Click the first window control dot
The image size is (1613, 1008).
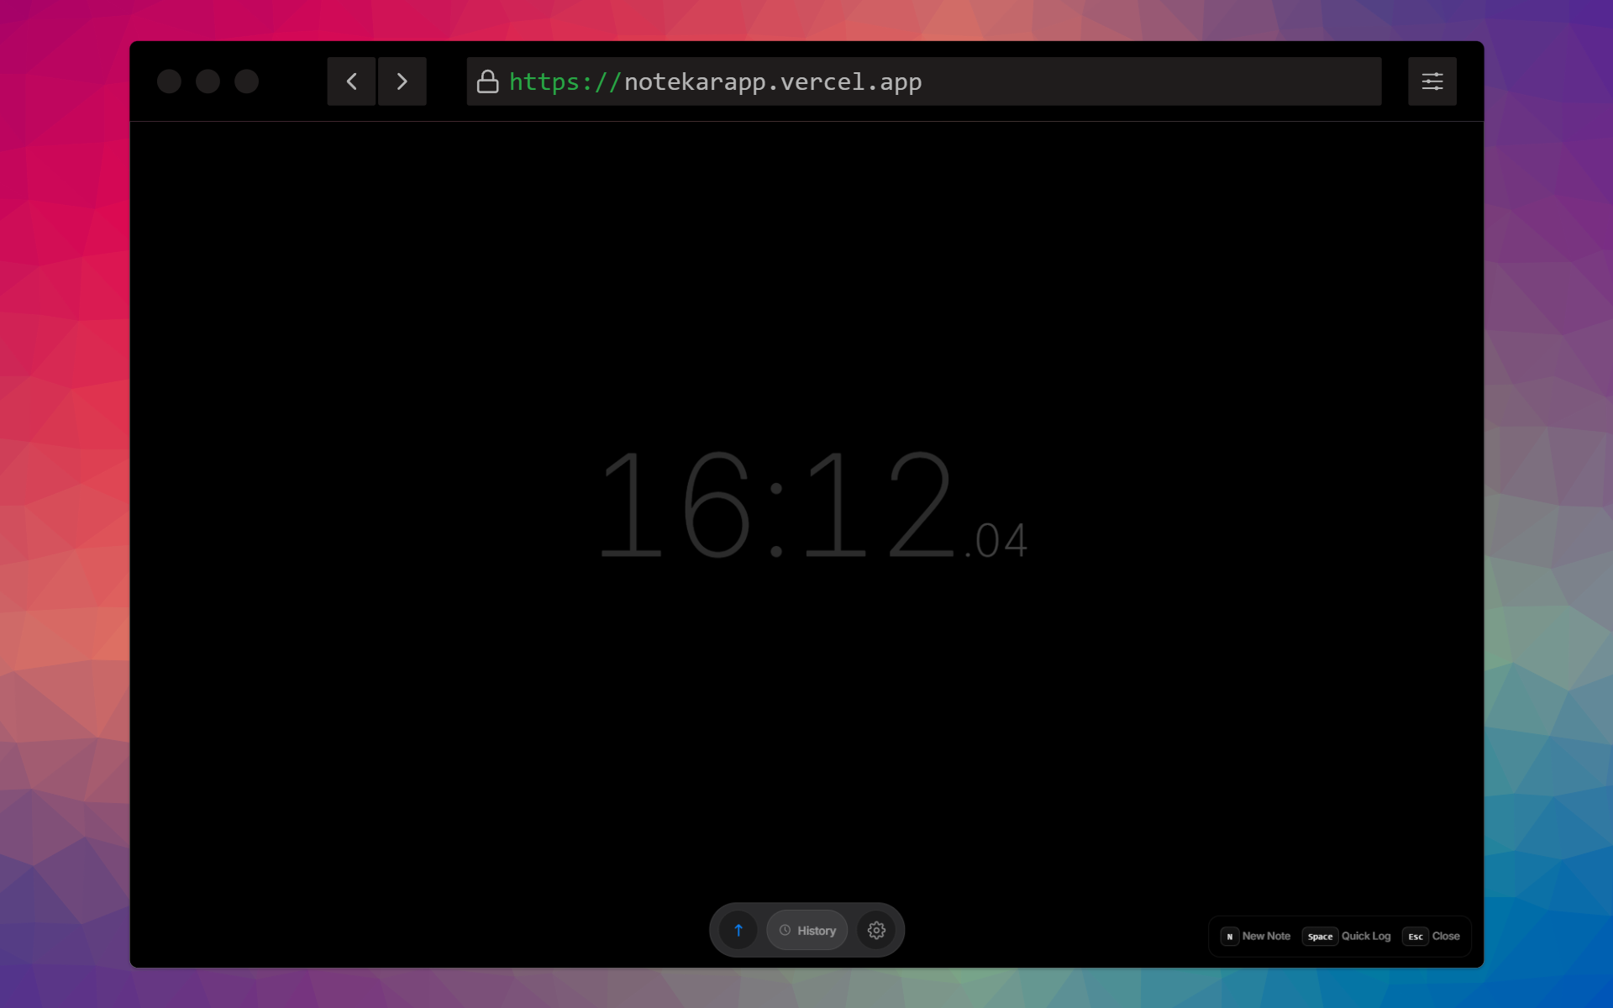click(169, 81)
